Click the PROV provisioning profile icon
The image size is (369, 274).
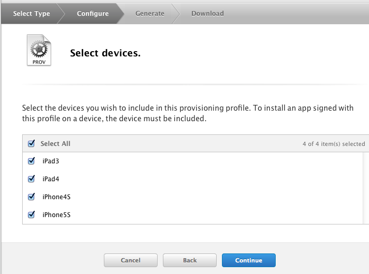(39, 50)
